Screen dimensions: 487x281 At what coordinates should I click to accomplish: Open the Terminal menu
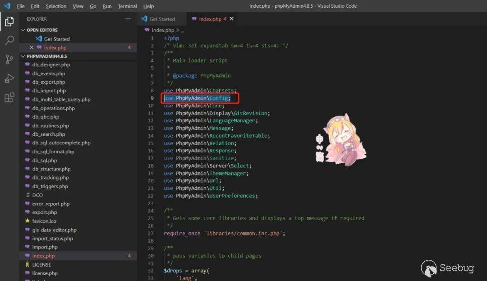[x=127, y=6]
